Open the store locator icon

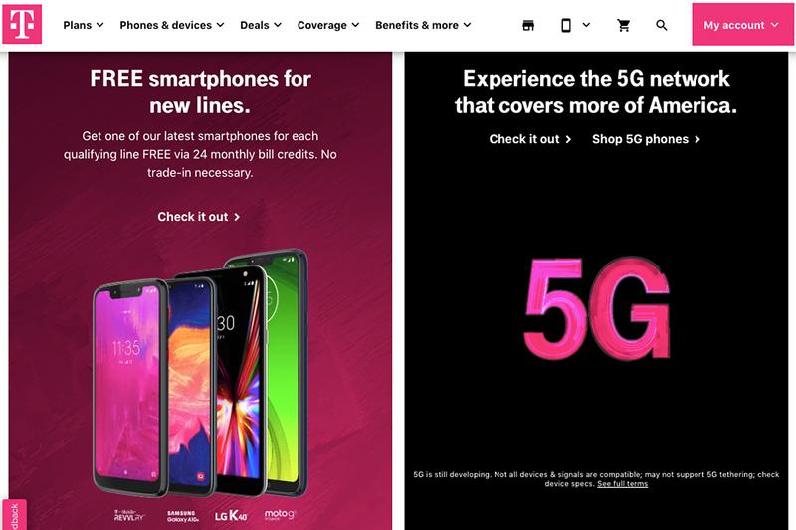528,25
